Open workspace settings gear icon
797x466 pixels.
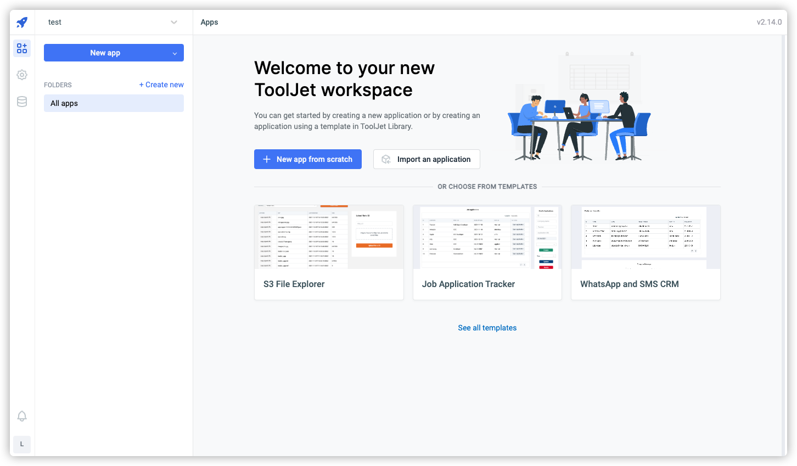click(x=22, y=75)
